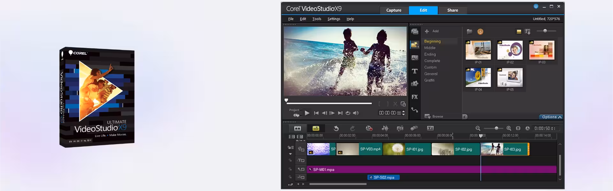This screenshot has width=613, height=191.
Task: Open the Transition (AB) library icon
Action: coord(414,58)
